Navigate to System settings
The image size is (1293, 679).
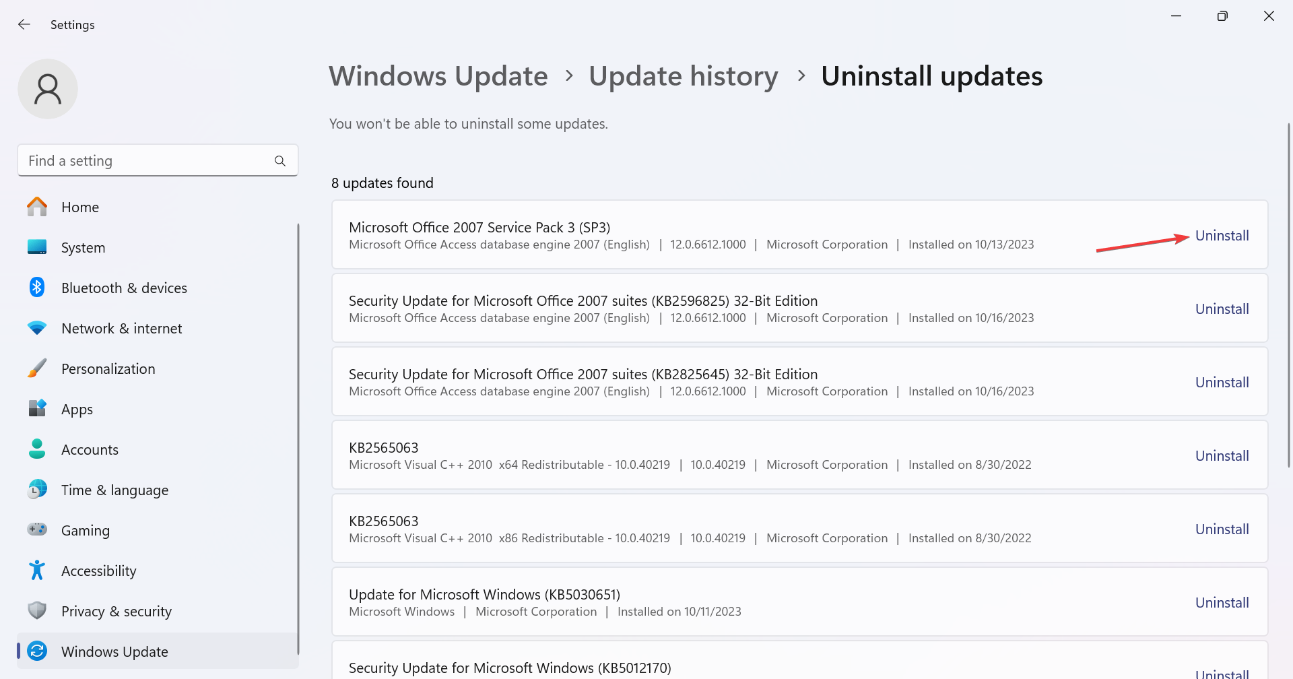(83, 248)
